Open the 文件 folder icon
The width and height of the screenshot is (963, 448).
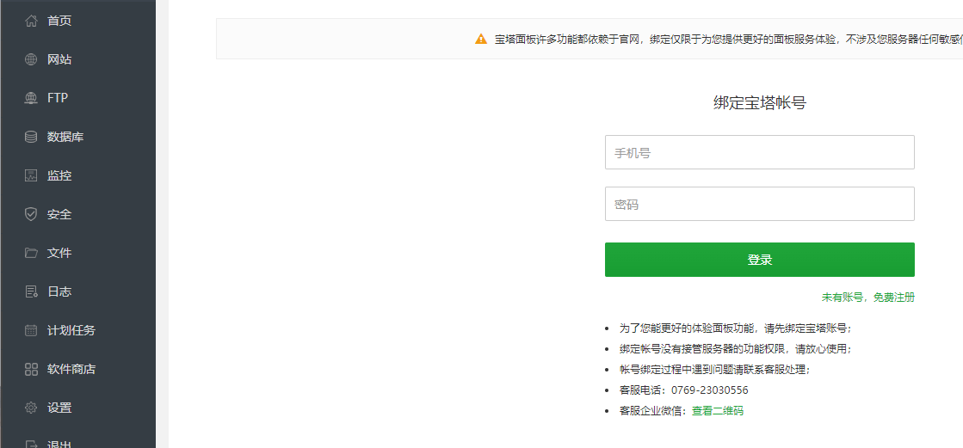pos(31,253)
